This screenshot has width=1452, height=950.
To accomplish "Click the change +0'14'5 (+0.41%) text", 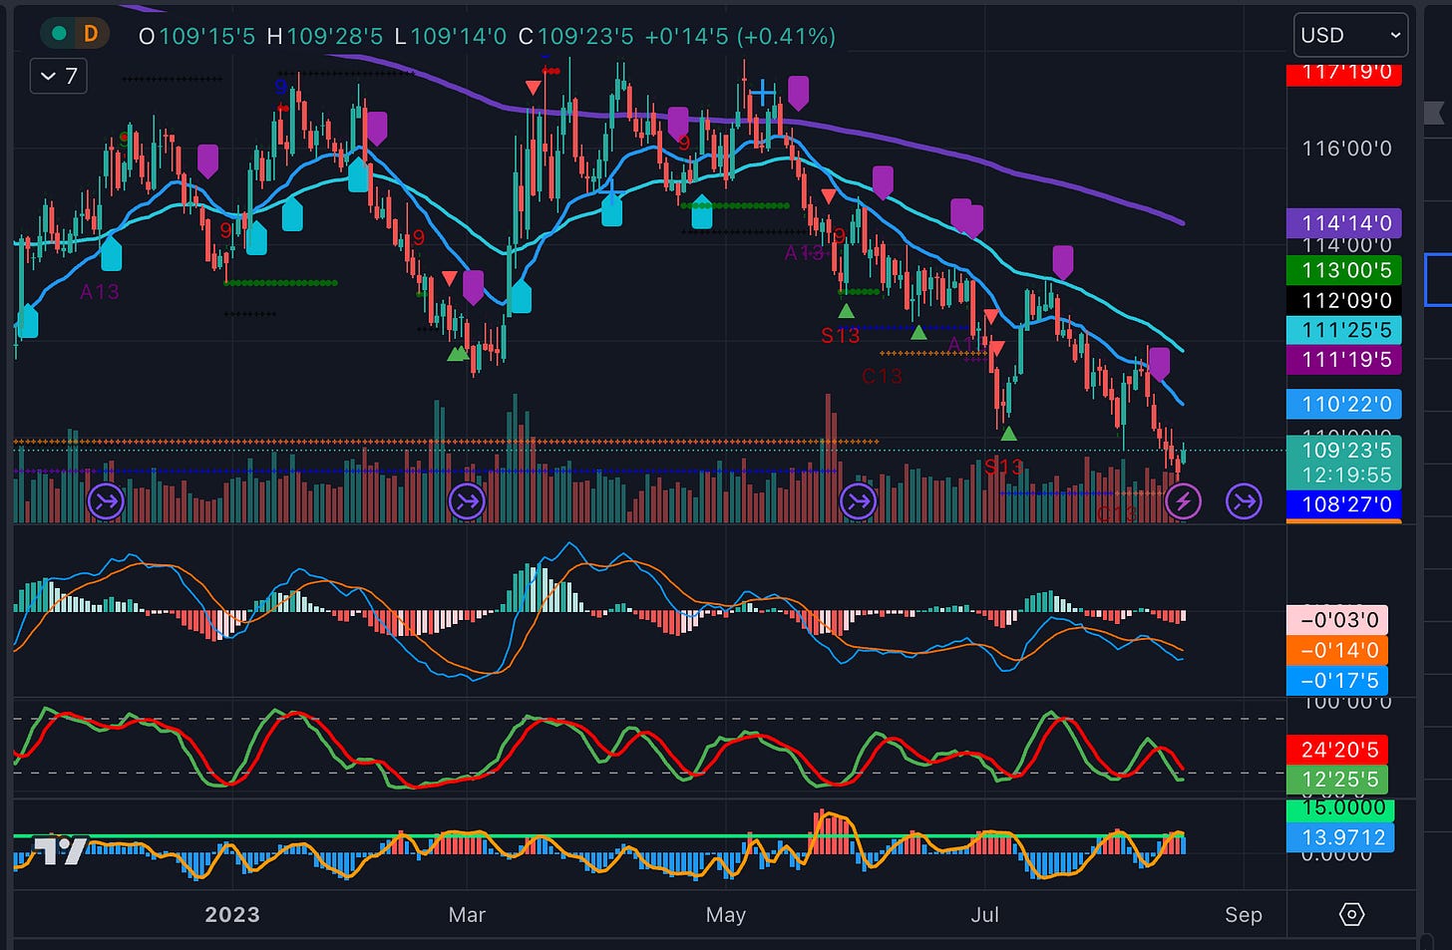I will click(x=740, y=37).
